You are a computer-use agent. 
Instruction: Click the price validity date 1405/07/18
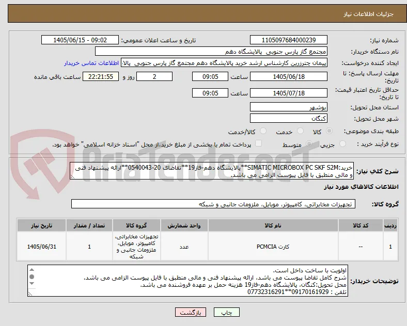click(x=289, y=93)
